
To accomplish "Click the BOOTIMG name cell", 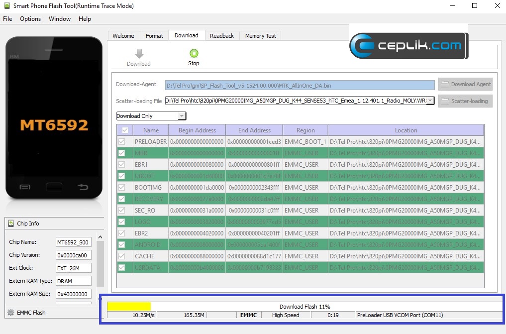I will pyautogui.click(x=151, y=188).
